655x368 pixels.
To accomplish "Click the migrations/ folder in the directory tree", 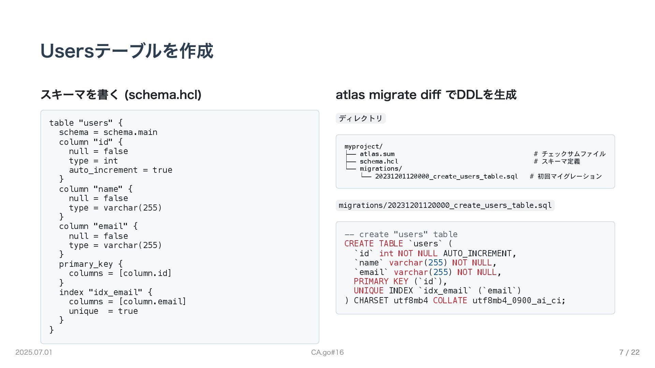I will (x=381, y=169).
